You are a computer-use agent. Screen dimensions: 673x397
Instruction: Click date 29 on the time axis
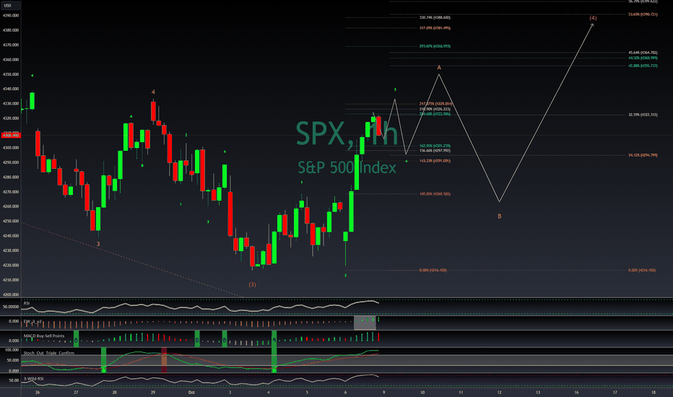153,392
